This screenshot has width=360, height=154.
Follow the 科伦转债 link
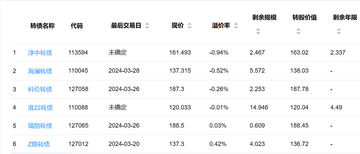point(40,89)
